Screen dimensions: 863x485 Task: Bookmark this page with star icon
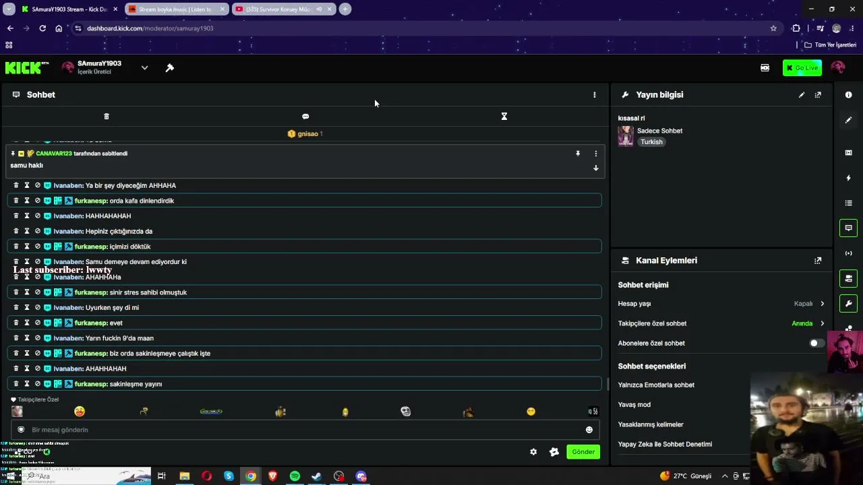[x=773, y=28]
